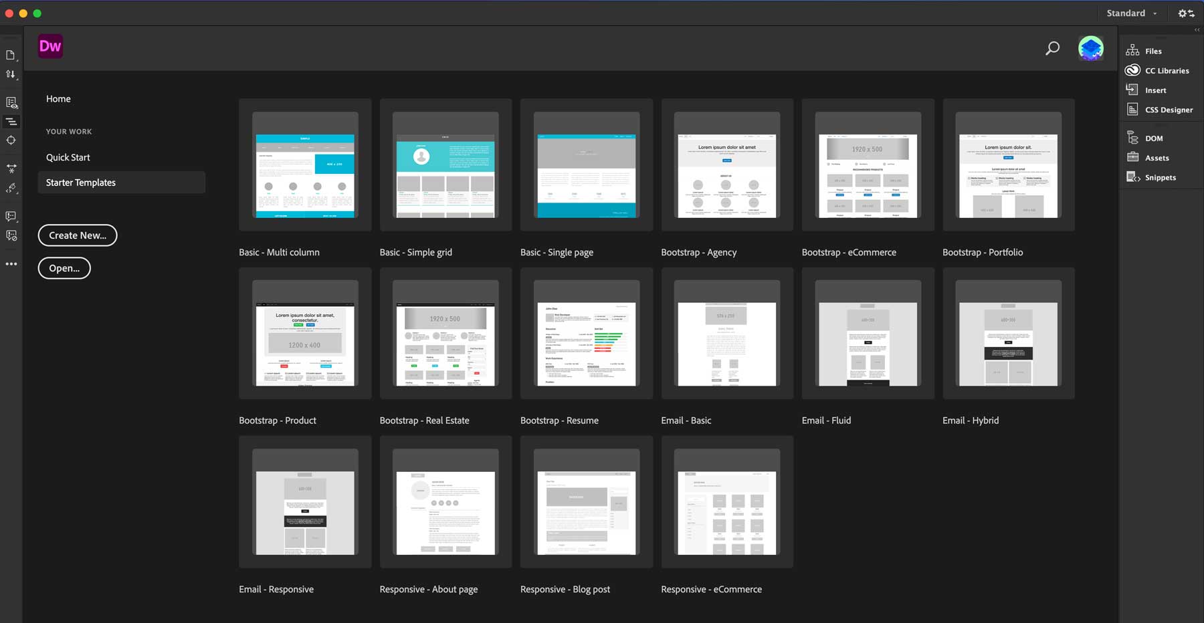This screenshot has width=1204, height=623.
Task: Click the settings sync gear icon
Action: (x=1186, y=13)
